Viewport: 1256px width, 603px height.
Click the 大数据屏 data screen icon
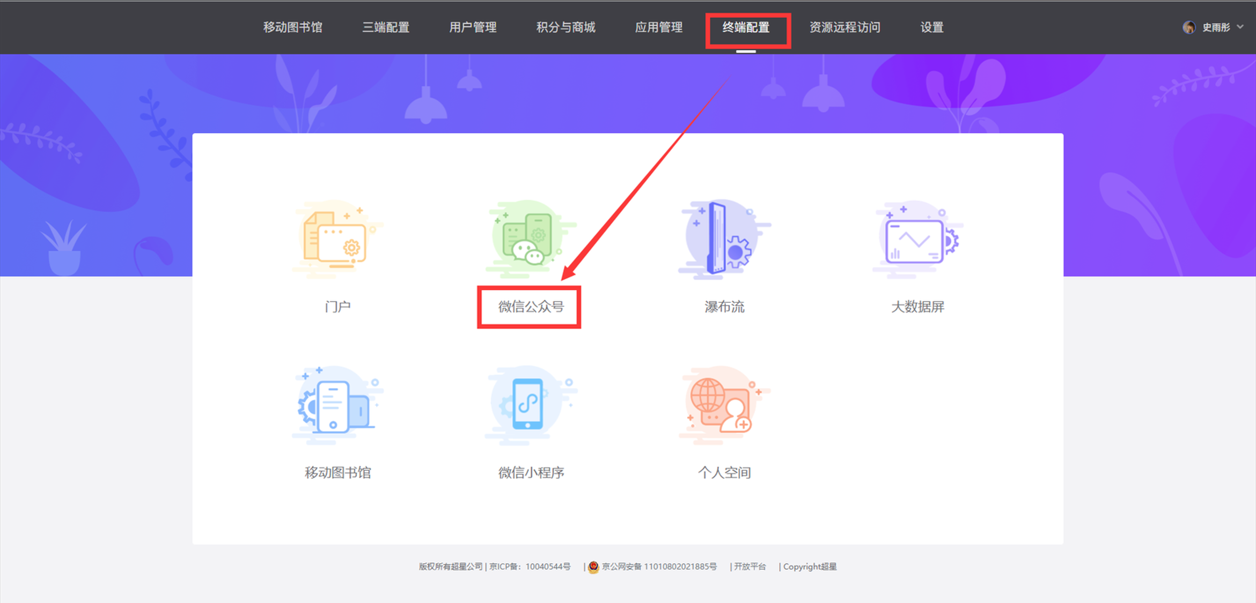pyautogui.click(x=917, y=240)
